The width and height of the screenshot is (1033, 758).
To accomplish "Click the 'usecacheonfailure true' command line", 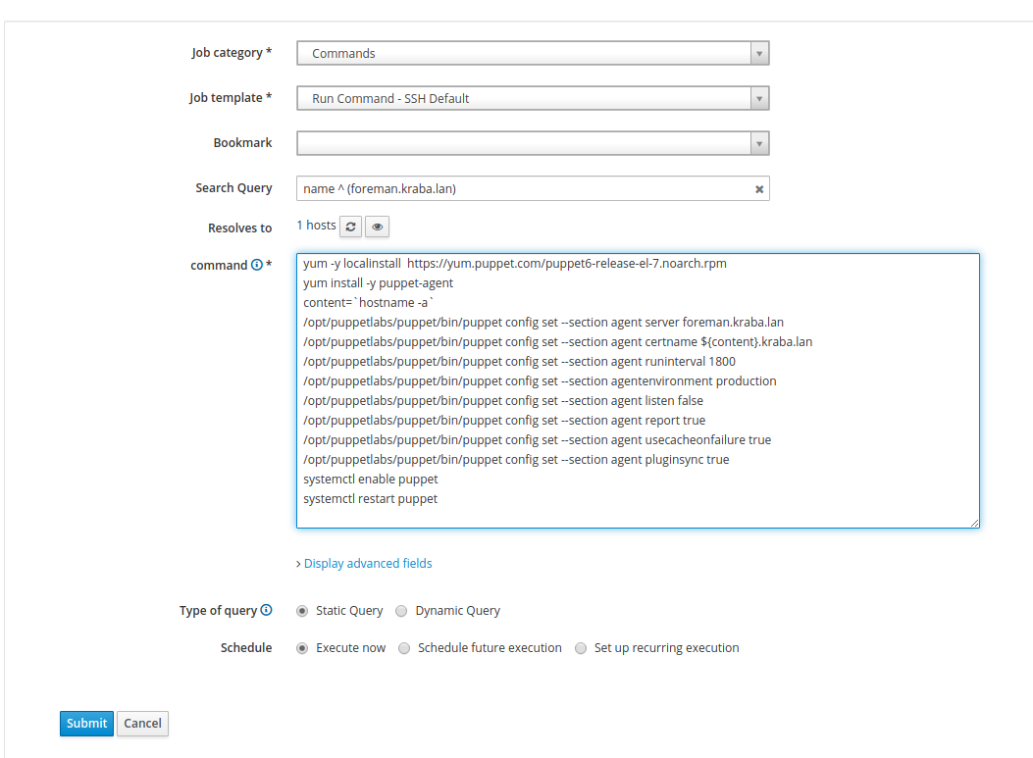I will (537, 440).
